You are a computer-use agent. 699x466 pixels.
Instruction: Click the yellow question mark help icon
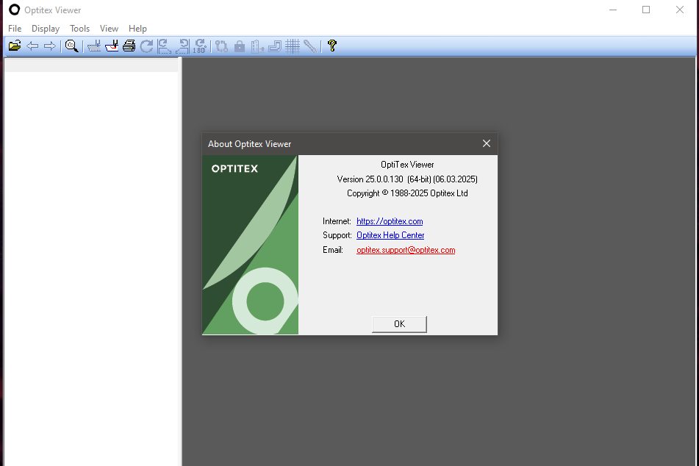click(x=332, y=46)
